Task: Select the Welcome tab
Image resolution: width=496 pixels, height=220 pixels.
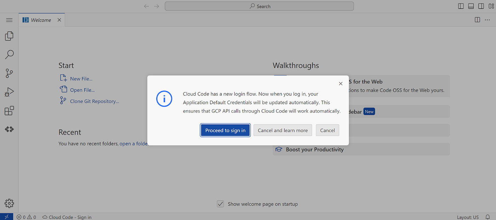Action: tap(42, 20)
